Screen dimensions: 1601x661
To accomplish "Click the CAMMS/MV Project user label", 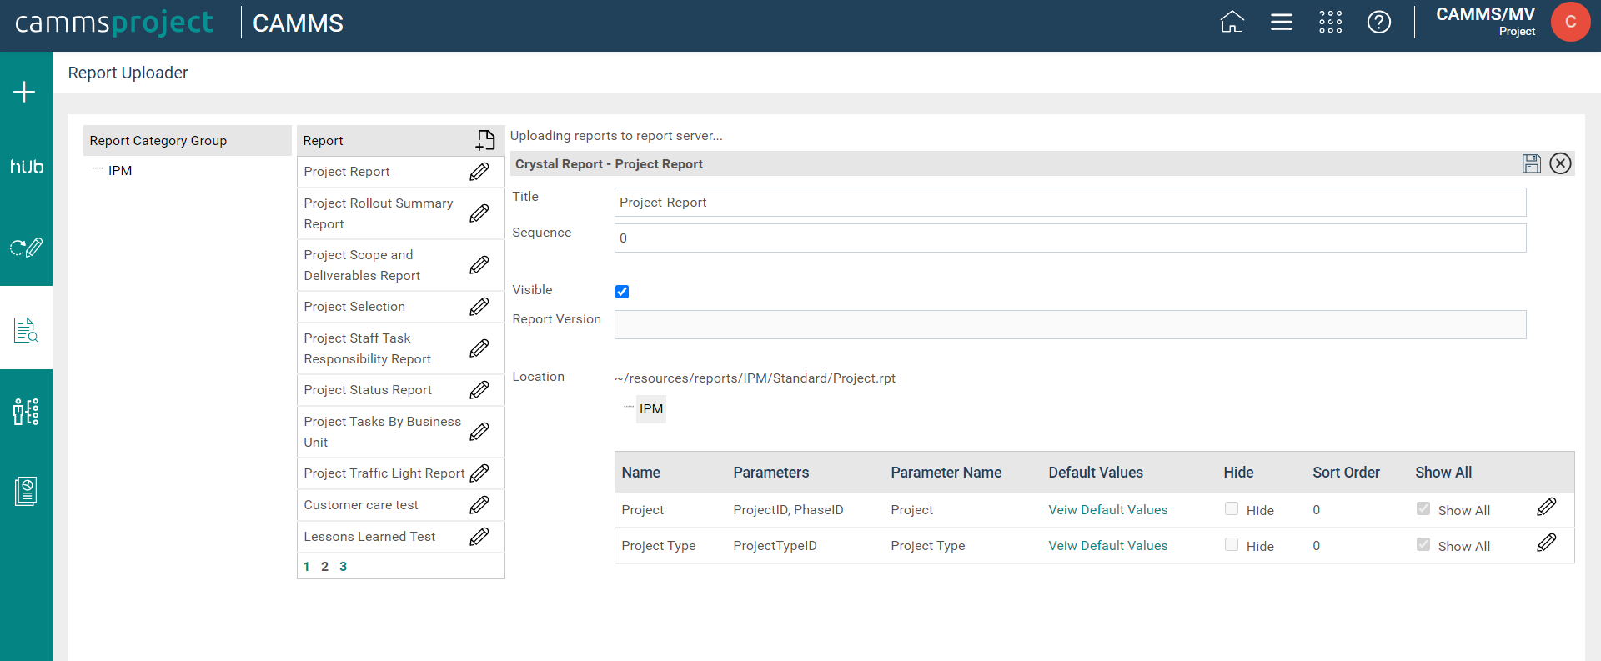I will (1485, 22).
